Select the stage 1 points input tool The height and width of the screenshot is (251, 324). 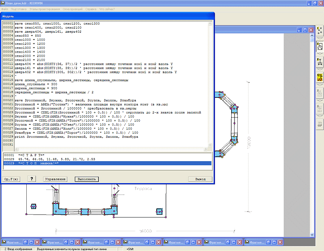click(x=320, y=31)
